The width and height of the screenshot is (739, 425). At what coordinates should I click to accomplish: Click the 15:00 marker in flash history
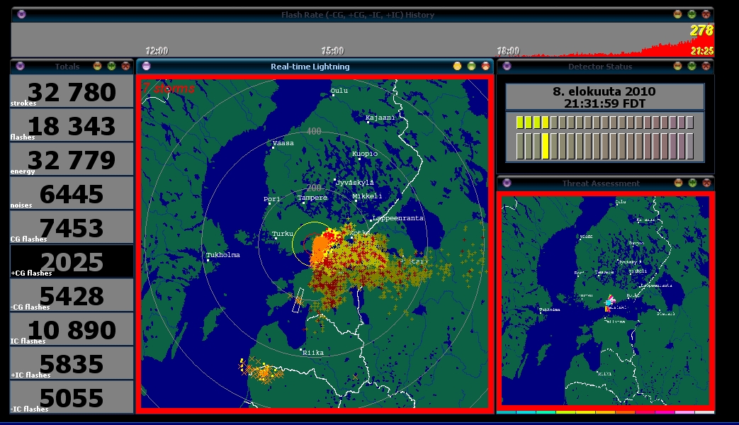332,51
